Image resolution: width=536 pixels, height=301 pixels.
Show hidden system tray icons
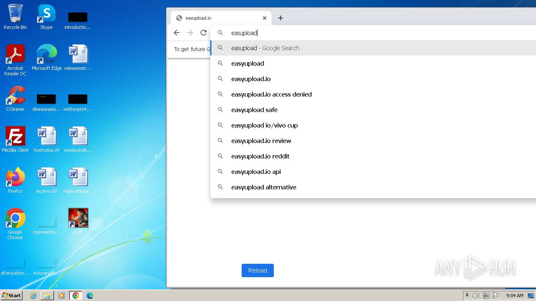467,296
